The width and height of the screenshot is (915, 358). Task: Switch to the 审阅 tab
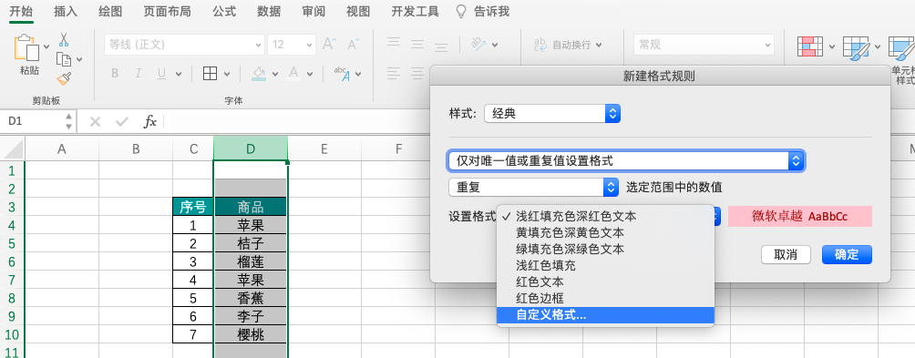pos(314,11)
